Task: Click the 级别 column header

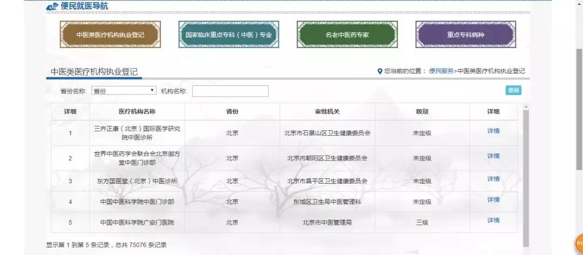Action: point(422,111)
